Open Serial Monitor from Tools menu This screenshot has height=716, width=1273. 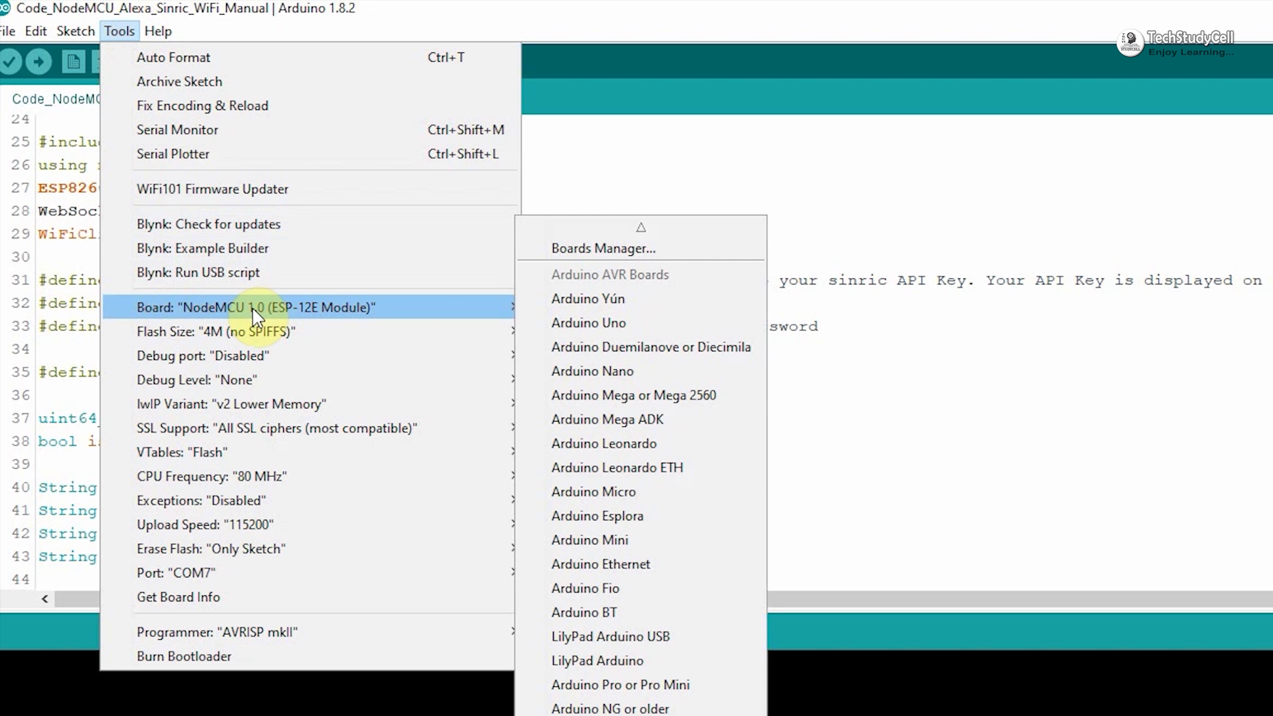tap(177, 130)
